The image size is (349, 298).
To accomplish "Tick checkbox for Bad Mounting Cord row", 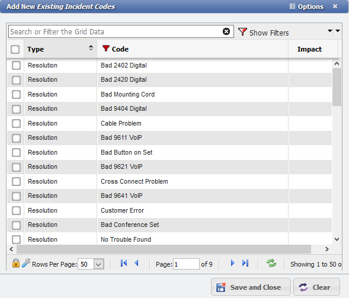I will [x=16, y=94].
